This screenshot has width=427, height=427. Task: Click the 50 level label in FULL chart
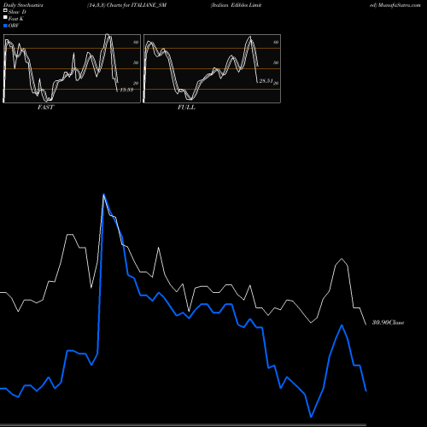(276, 62)
